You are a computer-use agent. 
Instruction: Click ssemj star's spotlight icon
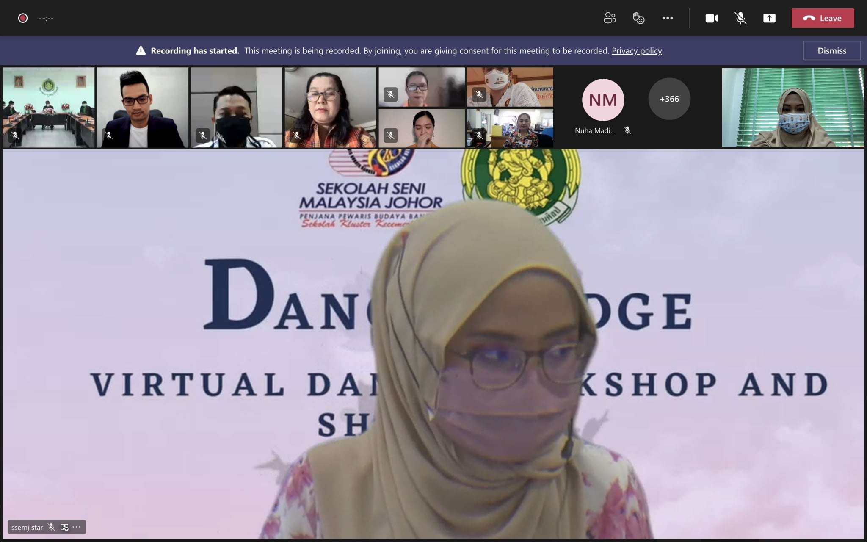tap(64, 527)
